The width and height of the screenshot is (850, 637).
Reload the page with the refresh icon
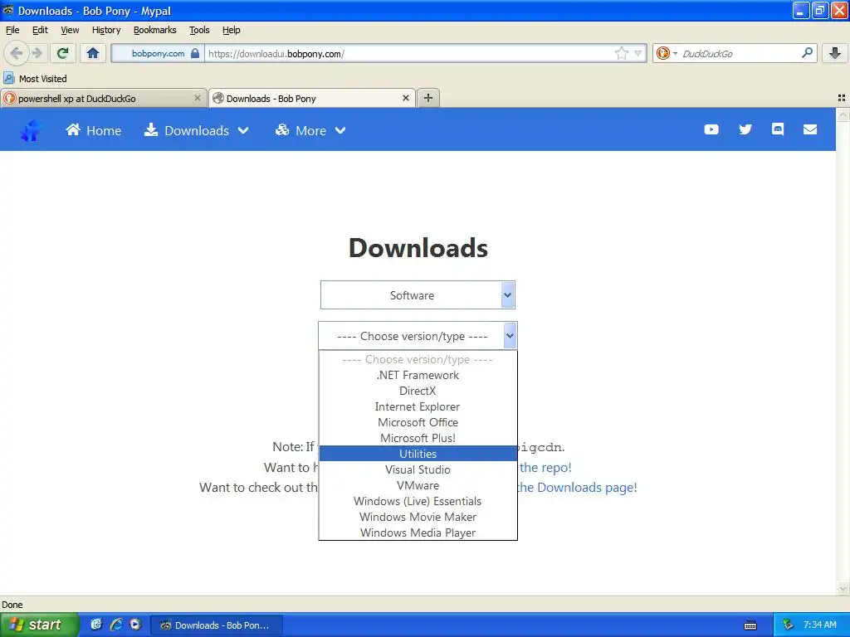pos(63,53)
